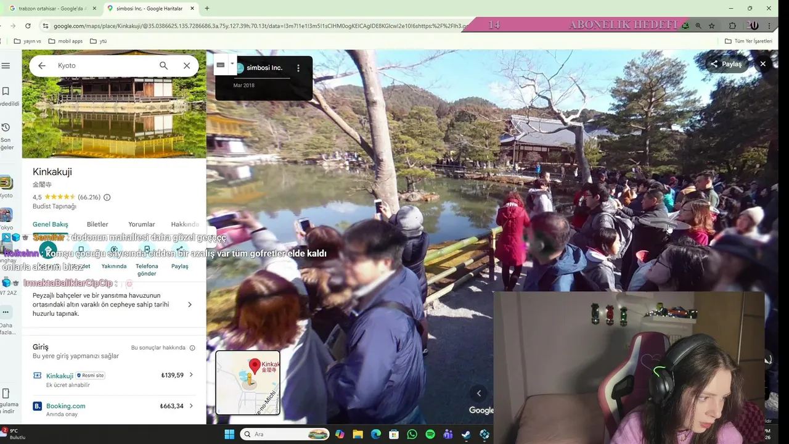The height and width of the screenshot is (444, 789).
Task: Reload the page
Action: [28, 26]
